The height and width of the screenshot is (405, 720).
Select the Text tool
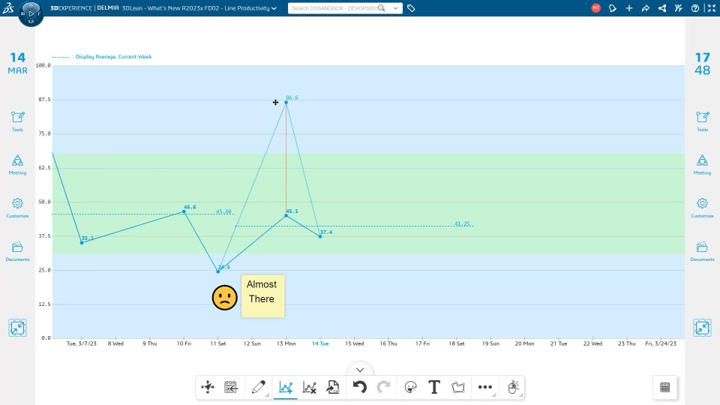point(433,387)
